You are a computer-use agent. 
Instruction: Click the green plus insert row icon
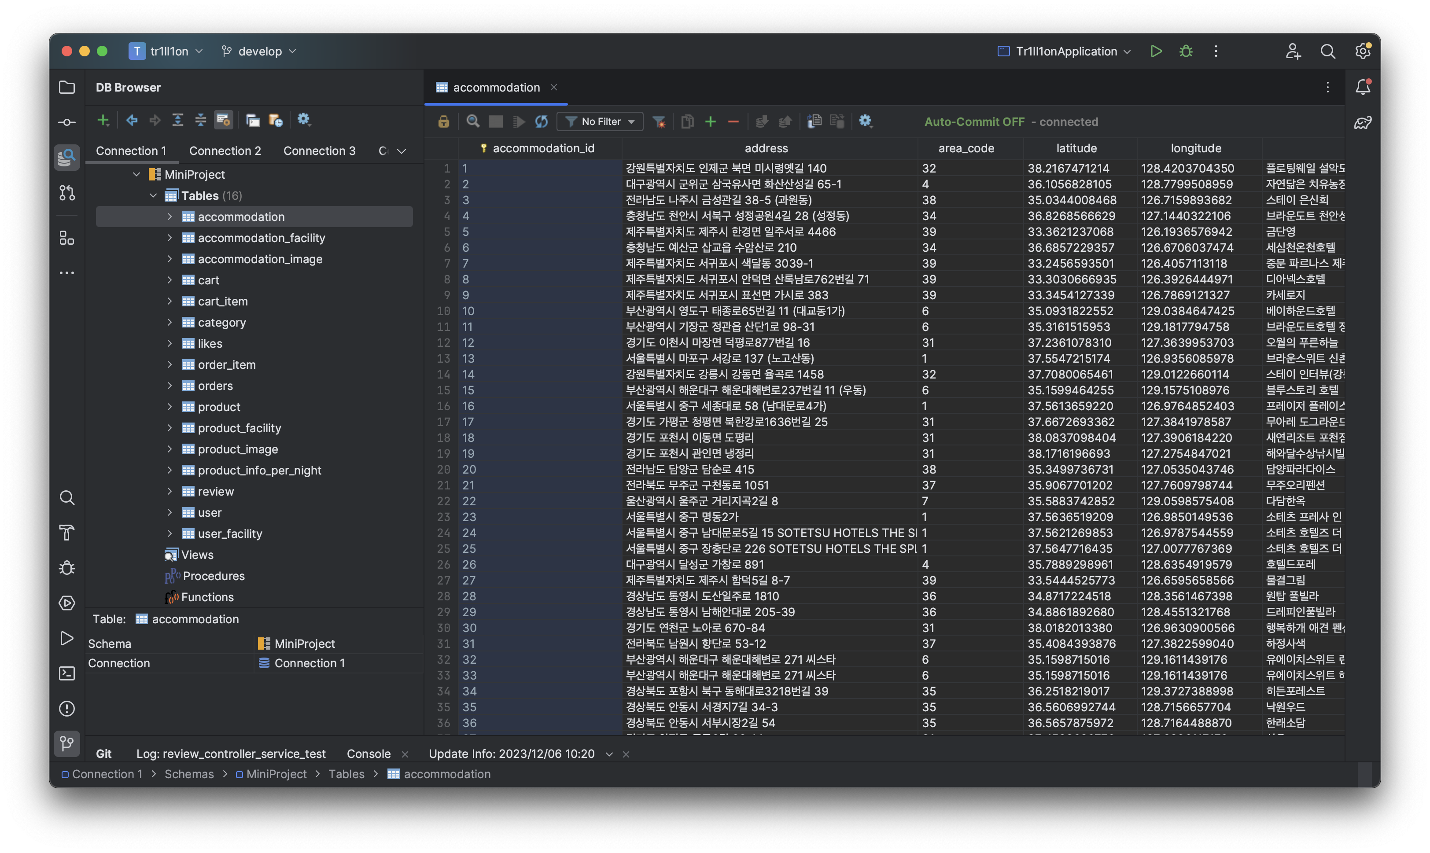point(710,121)
